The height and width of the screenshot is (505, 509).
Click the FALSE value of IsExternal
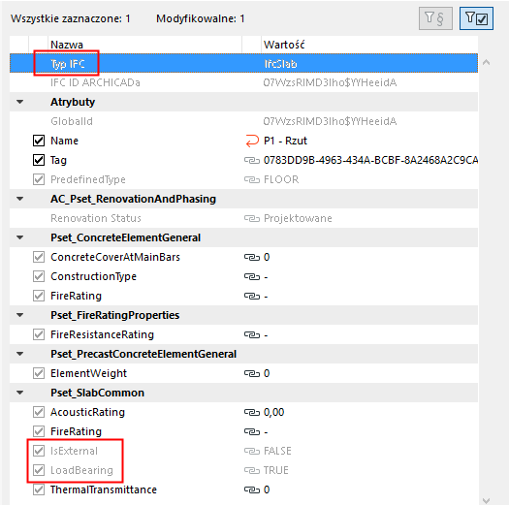tap(277, 451)
